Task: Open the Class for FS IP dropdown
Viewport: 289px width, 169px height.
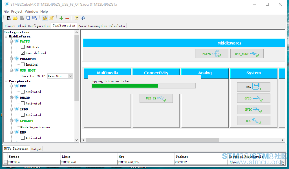Action: point(60,76)
